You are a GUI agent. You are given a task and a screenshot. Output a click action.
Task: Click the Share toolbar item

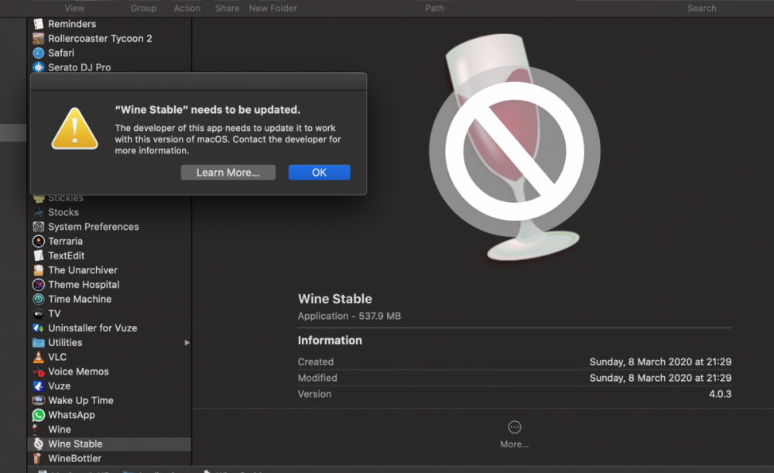pos(227,8)
